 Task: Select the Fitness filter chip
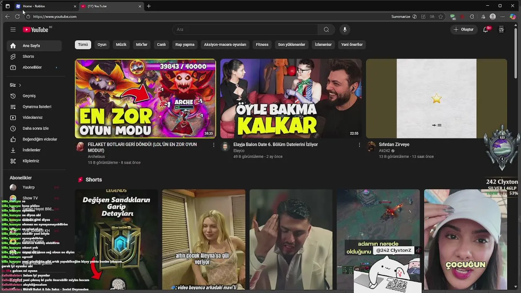[x=262, y=44]
